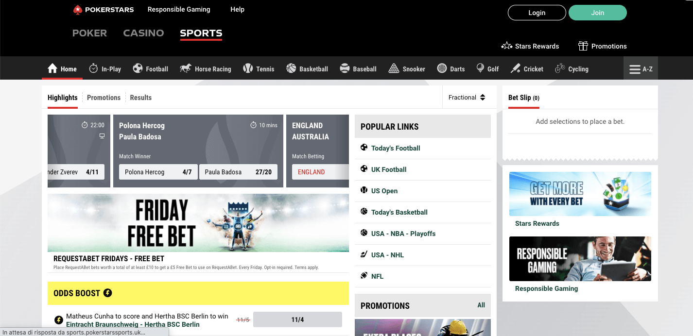This screenshot has width=693, height=336.
Task: Select Paula Badosa at 27/20
Action: pyautogui.click(x=238, y=172)
